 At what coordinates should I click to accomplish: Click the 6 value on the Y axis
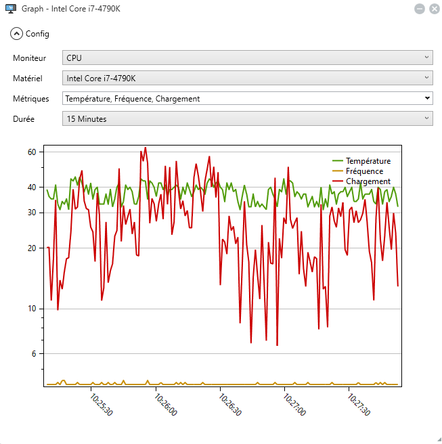pyautogui.click(x=34, y=354)
